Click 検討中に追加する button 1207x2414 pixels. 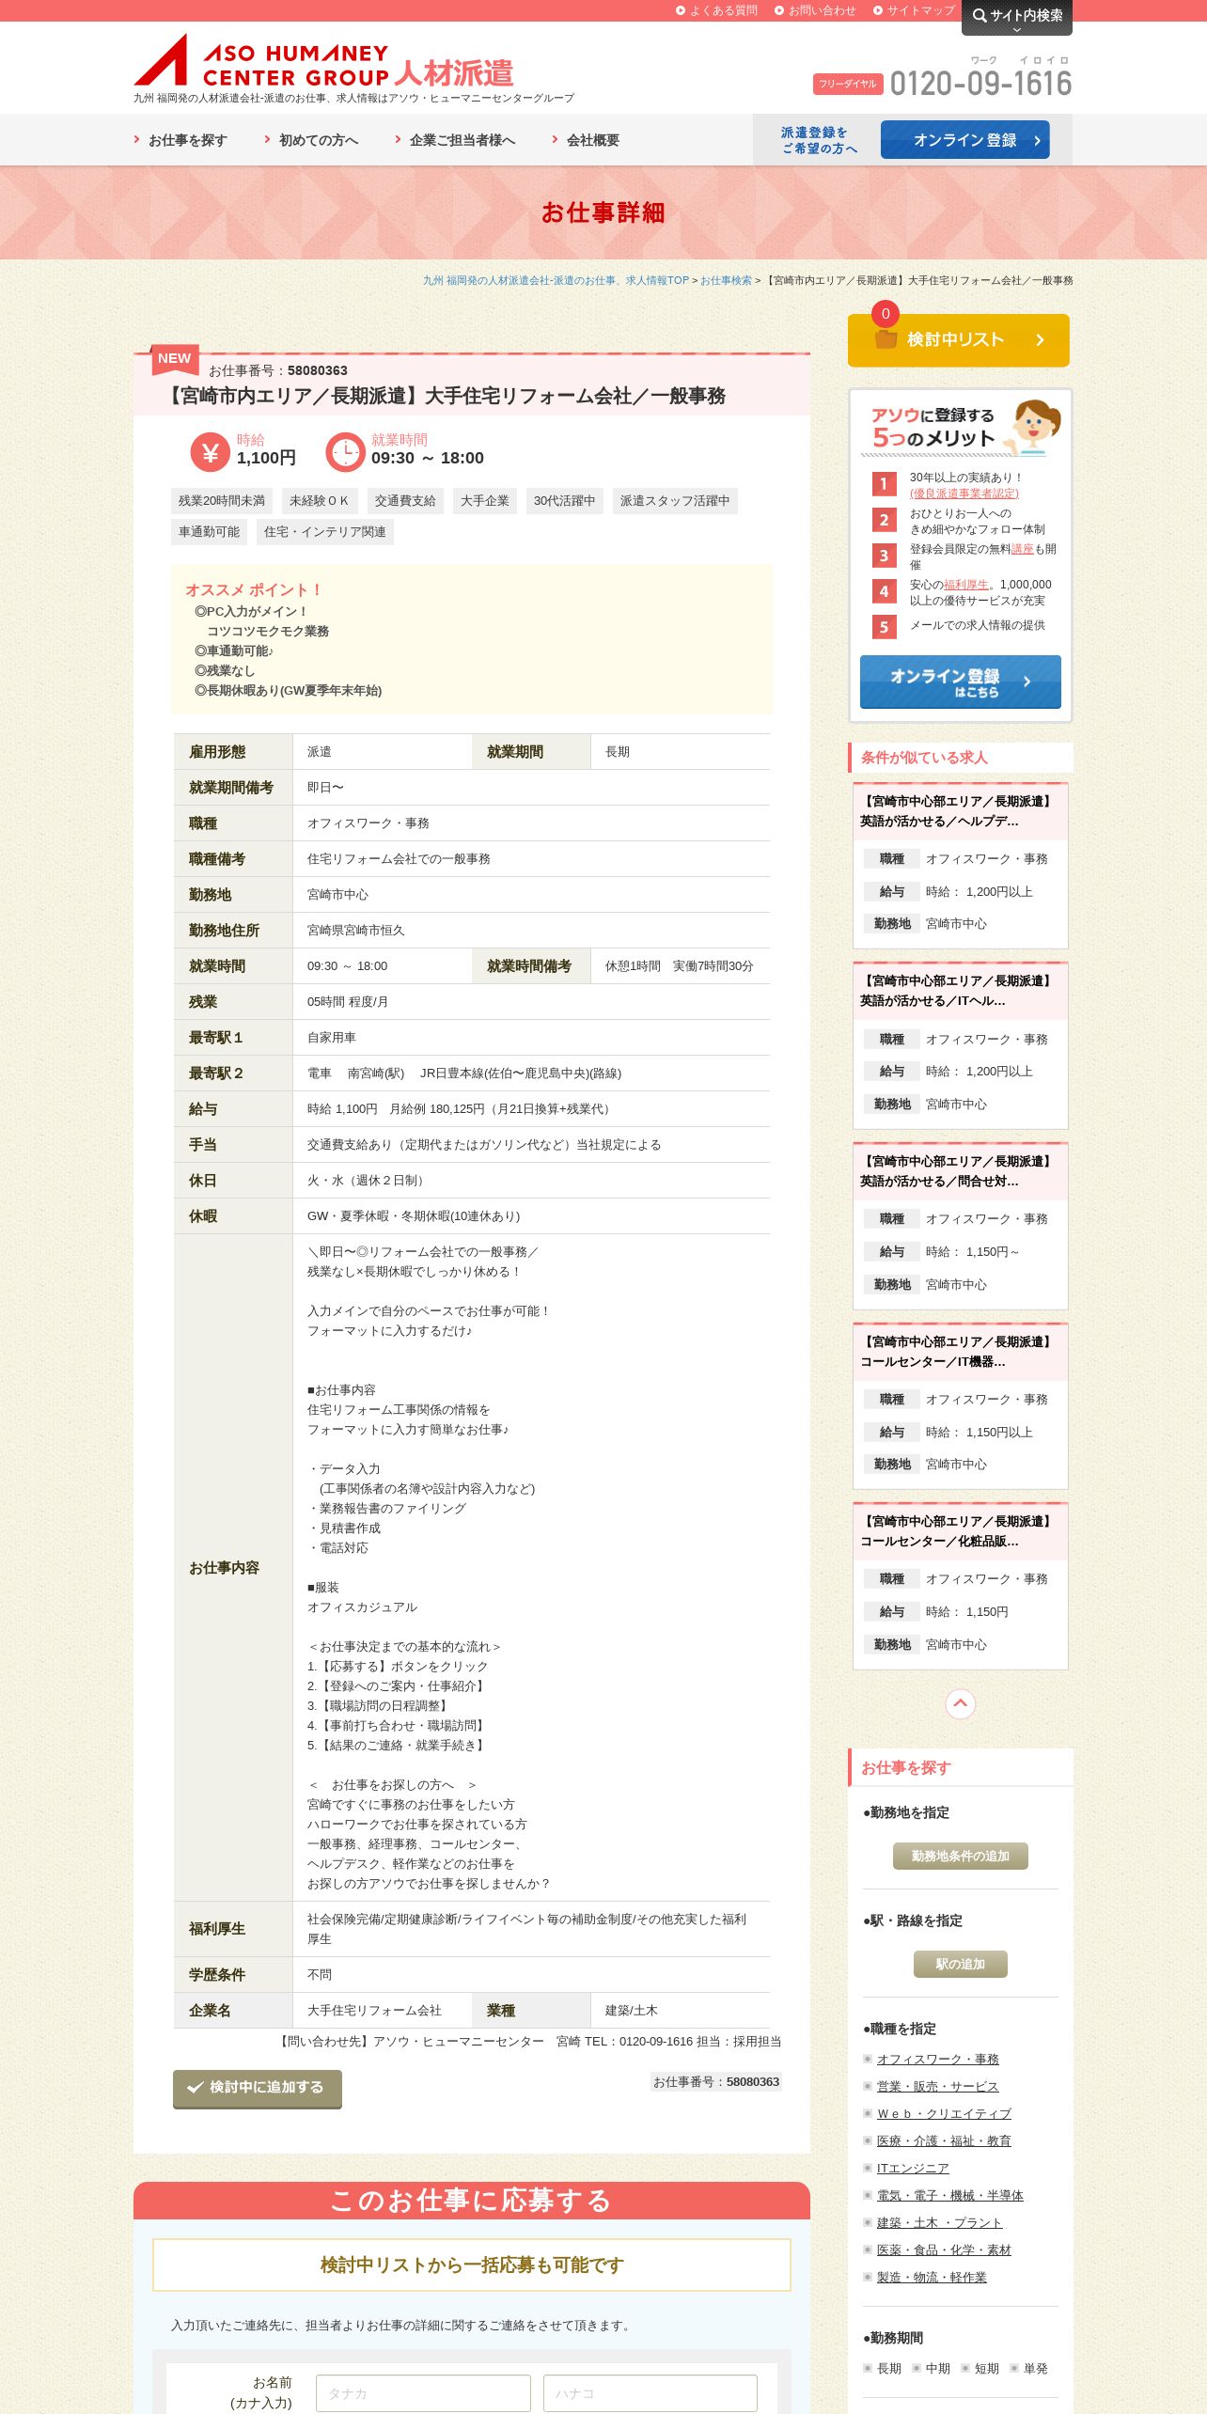tap(257, 2089)
